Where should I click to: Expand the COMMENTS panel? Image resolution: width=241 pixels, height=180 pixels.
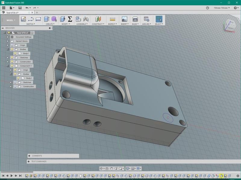[x=29, y=156]
